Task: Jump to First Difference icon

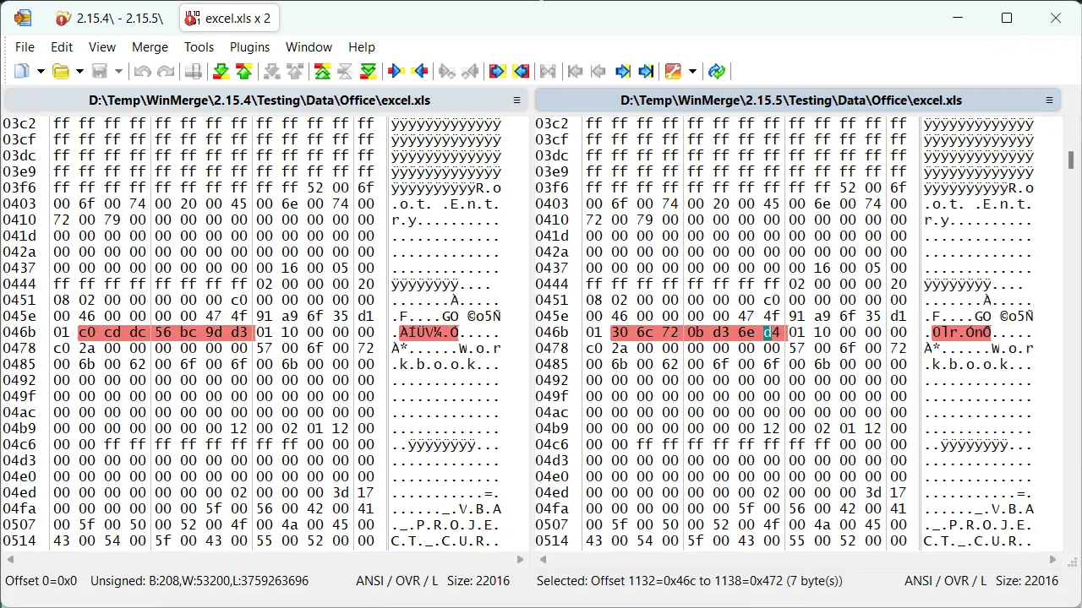Action: [x=322, y=72]
